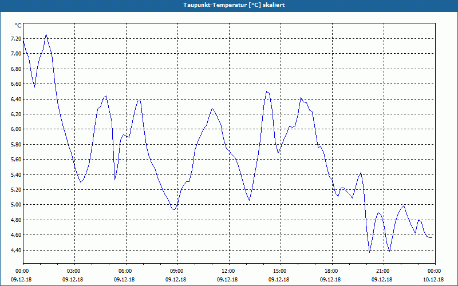The height and width of the screenshot is (286, 458).
Task: Select the 5,40 y-axis label
Action: (16, 174)
